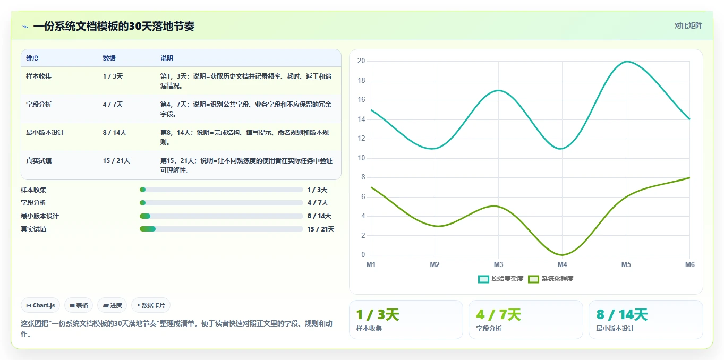Click the M3 label on the x-axis

click(498, 264)
